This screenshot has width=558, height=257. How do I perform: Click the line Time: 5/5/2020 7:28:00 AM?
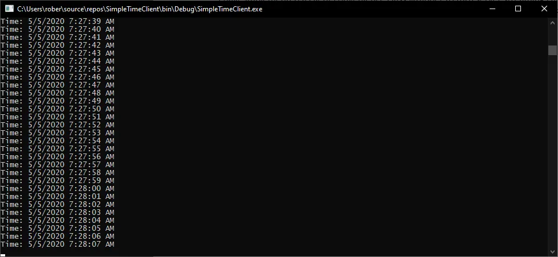click(58, 189)
